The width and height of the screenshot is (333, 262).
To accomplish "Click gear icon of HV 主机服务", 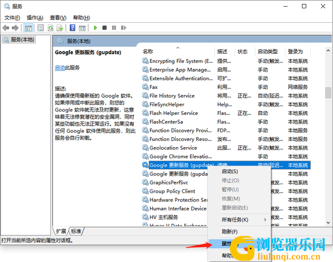I will (145, 217).
